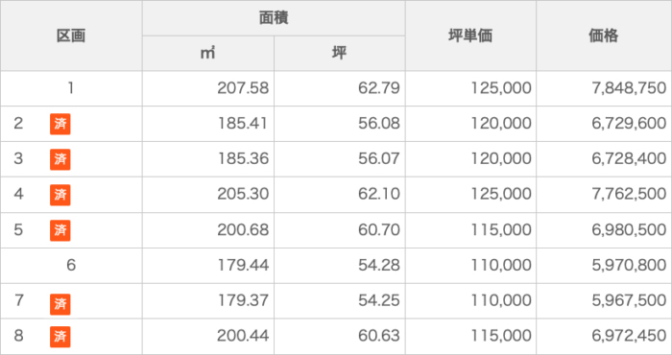Select the 125,000 unit price in row 1

pos(501,88)
